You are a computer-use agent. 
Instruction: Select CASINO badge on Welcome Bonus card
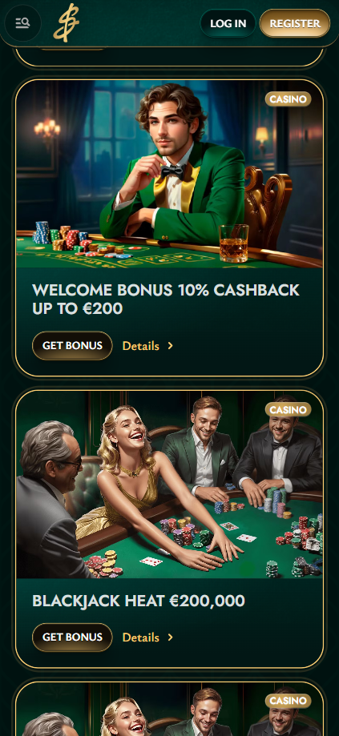tap(289, 99)
